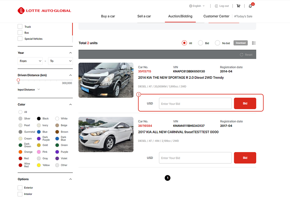The height and width of the screenshot is (197, 290).
Task: Collapse the Driven Distance section
Action: (70, 75)
